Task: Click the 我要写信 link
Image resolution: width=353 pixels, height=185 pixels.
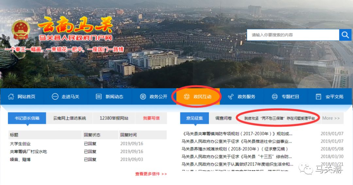Action: pos(151,118)
